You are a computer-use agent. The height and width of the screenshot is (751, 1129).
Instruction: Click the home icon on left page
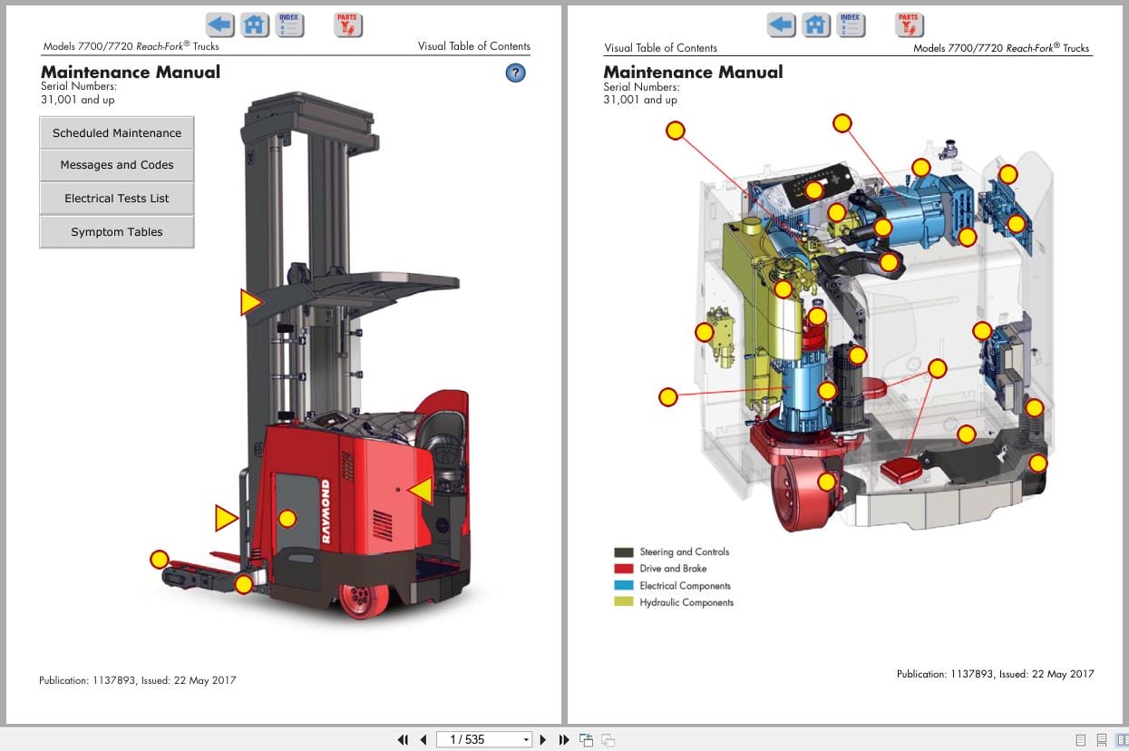coord(255,25)
